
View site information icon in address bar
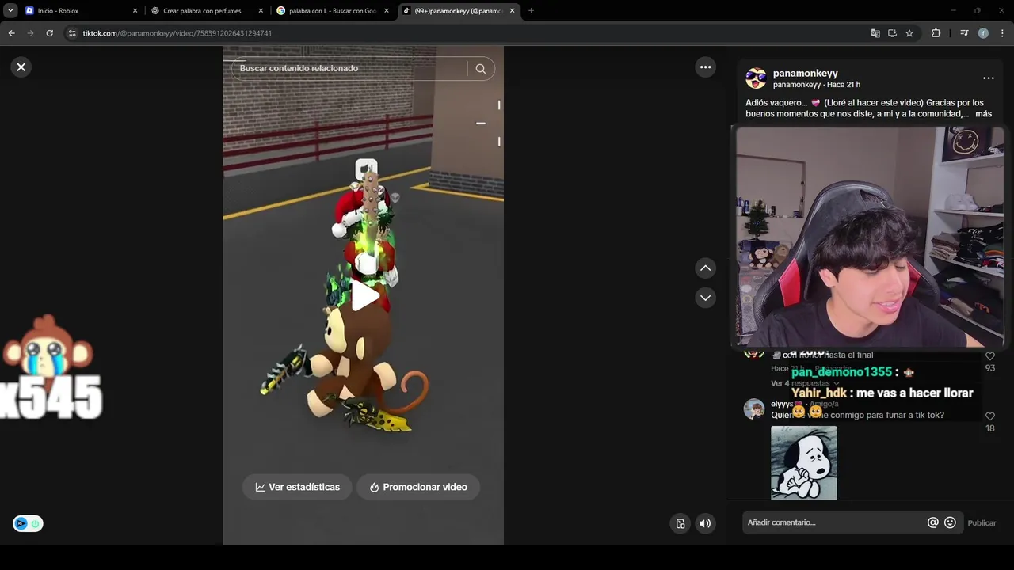click(72, 33)
